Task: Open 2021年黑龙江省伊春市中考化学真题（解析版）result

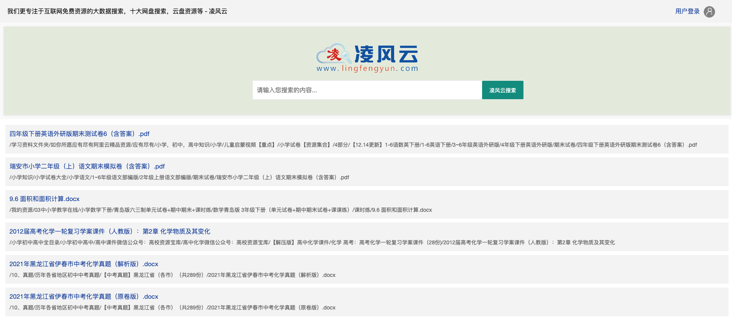Action: point(84,264)
